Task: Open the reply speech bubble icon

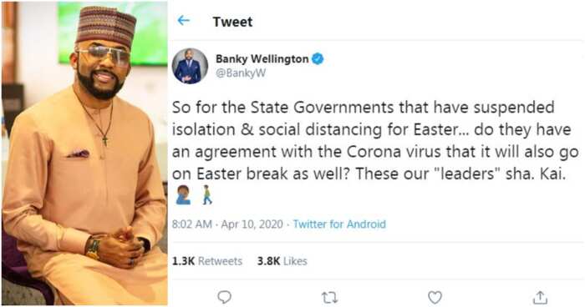Action: 224,297
